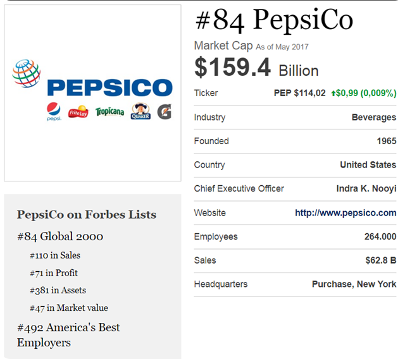Open the #381 in Assets ranking

pos(58,290)
